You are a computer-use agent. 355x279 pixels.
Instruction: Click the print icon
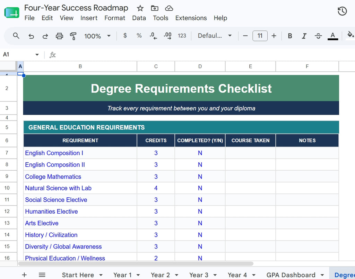(59, 36)
